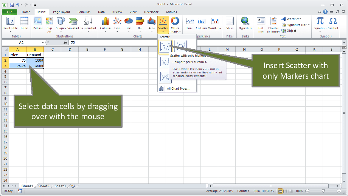Insert a PivotTable from the ribbon
This screenshot has height=196, width=348.
click(x=11, y=25)
